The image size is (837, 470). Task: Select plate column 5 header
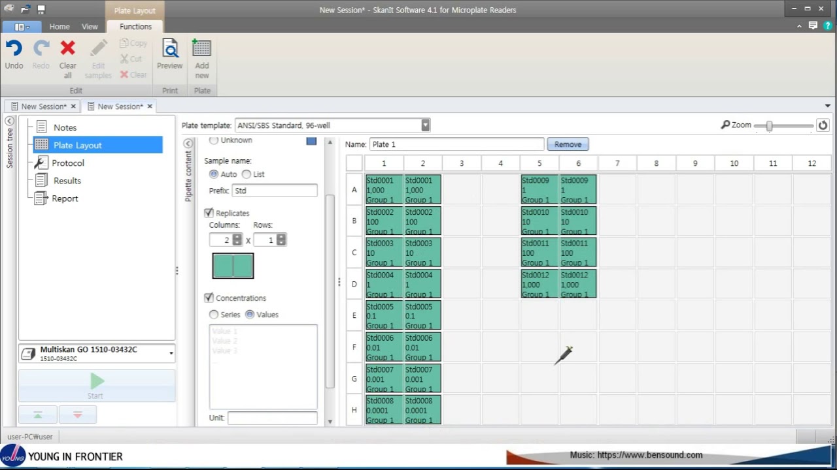click(539, 163)
